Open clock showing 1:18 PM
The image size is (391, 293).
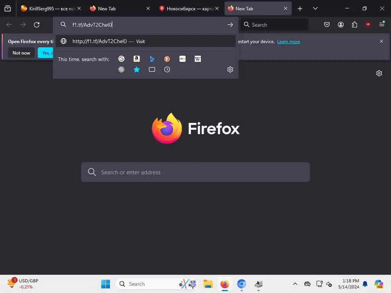(x=349, y=284)
